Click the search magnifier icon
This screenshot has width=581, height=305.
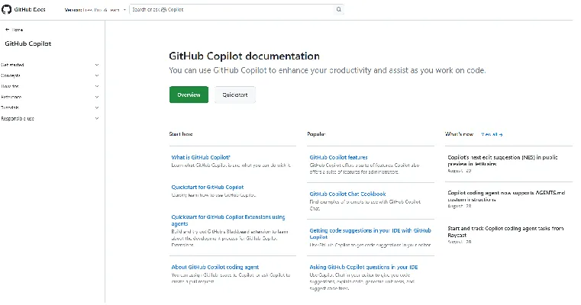click(338, 10)
